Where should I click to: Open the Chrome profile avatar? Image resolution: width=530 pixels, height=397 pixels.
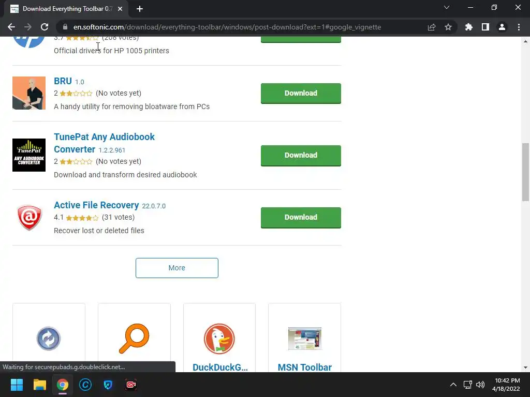coord(502,27)
